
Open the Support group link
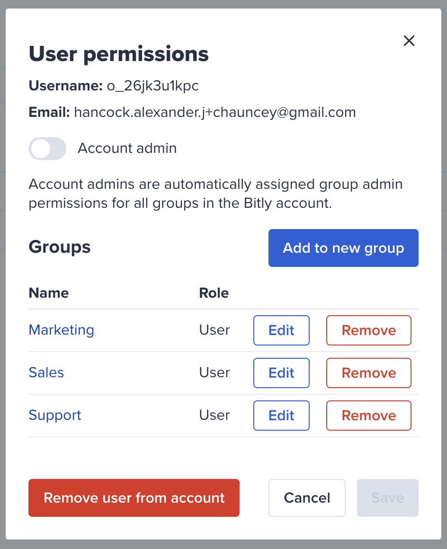pos(54,415)
